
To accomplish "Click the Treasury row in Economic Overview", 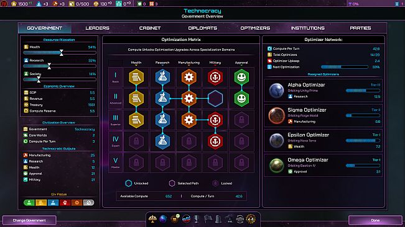I will click(59, 105).
